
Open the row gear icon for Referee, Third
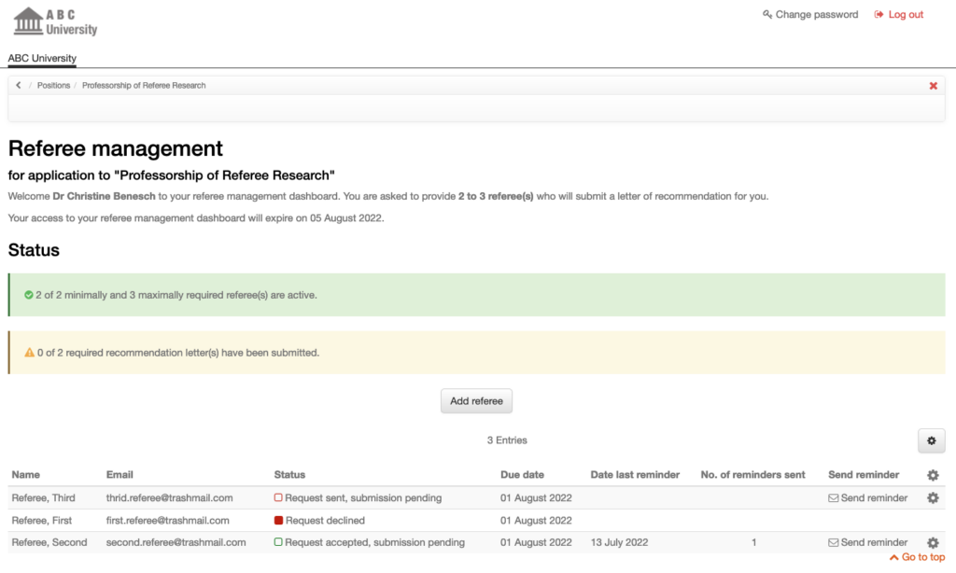tap(931, 497)
